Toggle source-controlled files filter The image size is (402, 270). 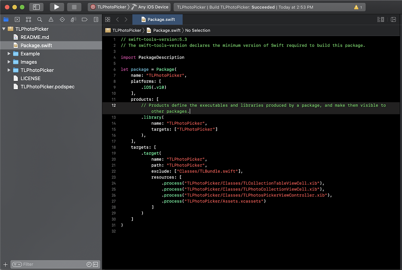coord(95,264)
